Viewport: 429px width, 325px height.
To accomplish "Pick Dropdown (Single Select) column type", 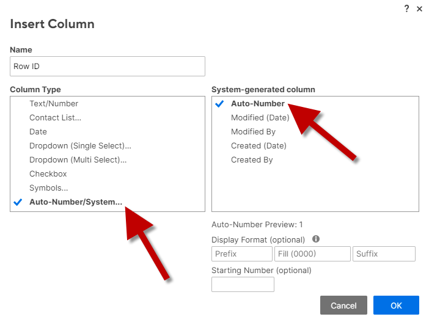I will tap(80, 146).
